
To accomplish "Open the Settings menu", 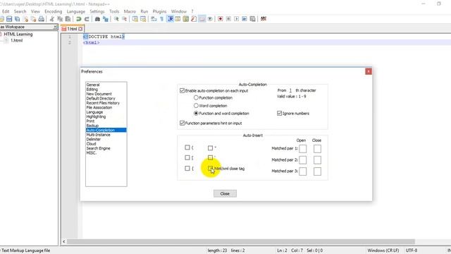I will click(97, 11).
